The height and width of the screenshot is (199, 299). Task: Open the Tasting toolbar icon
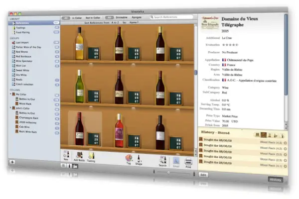[91, 157]
